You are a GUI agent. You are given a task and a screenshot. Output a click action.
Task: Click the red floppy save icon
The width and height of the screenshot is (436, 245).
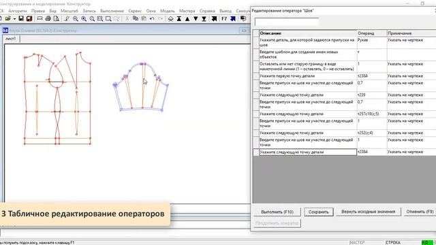(x=29, y=18)
